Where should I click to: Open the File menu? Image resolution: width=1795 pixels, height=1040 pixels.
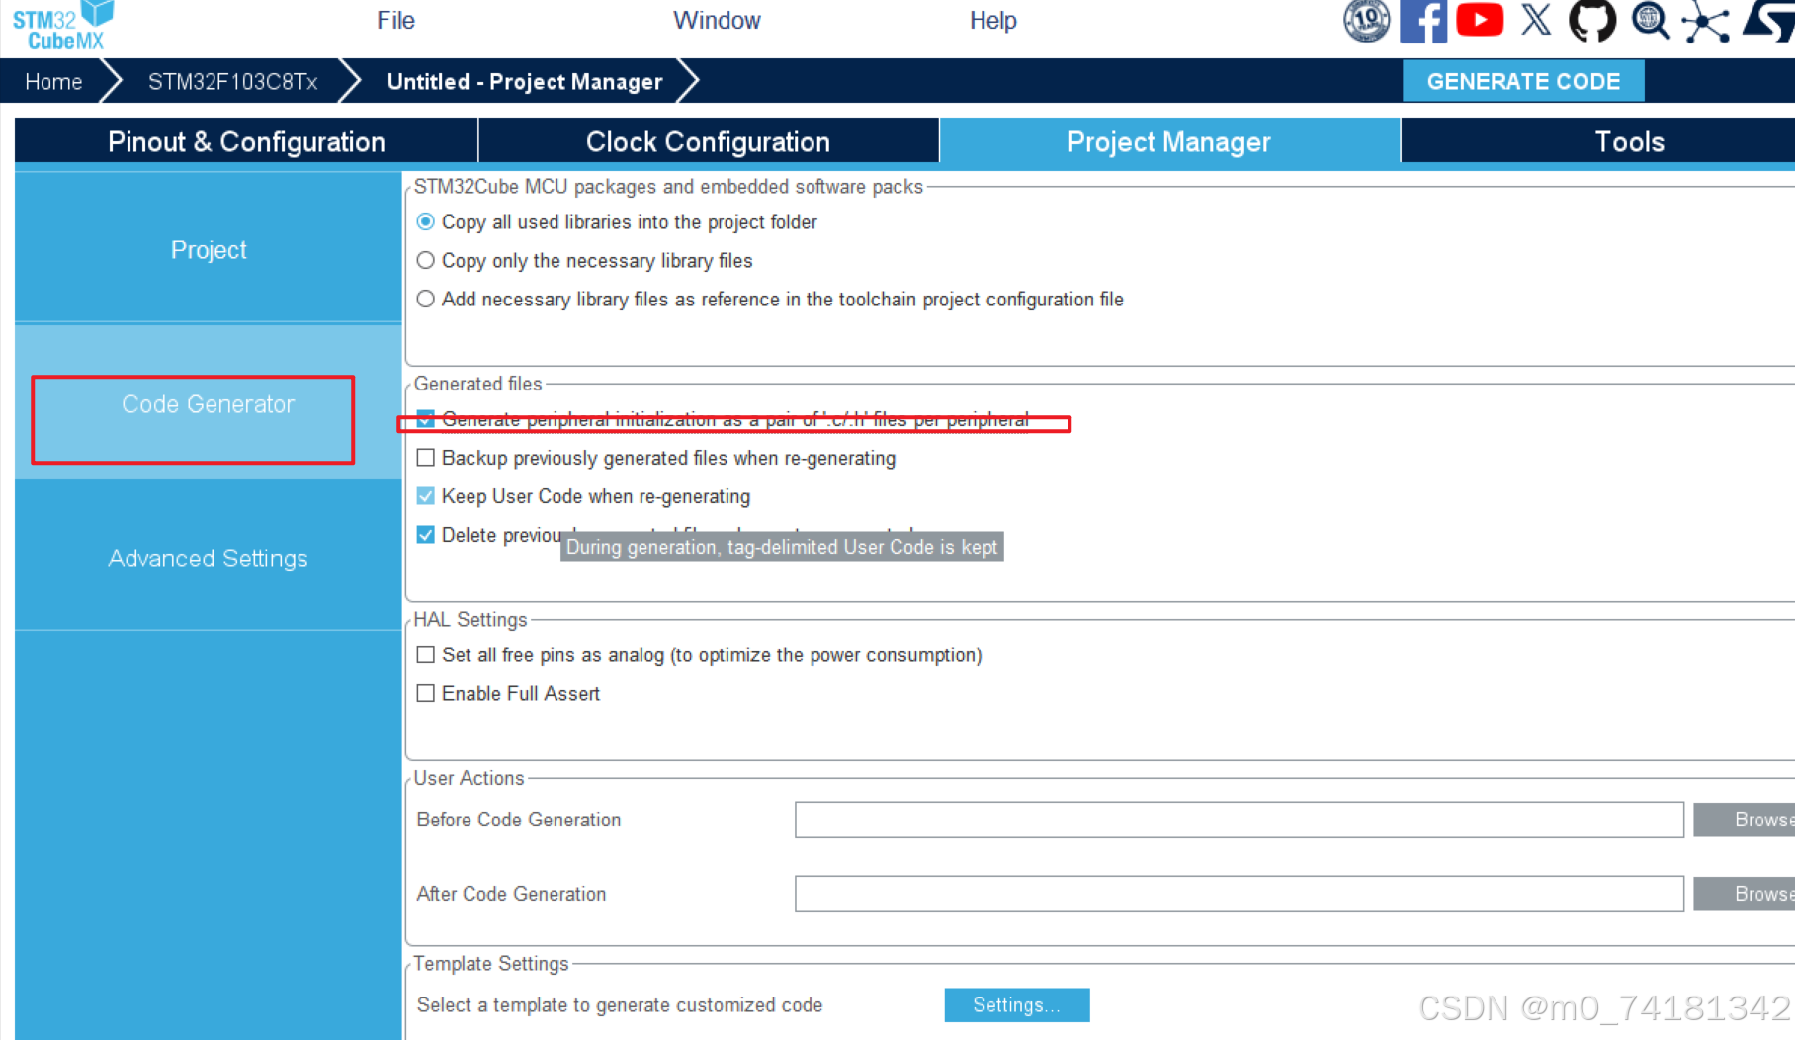pyautogui.click(x=395, y=21)
